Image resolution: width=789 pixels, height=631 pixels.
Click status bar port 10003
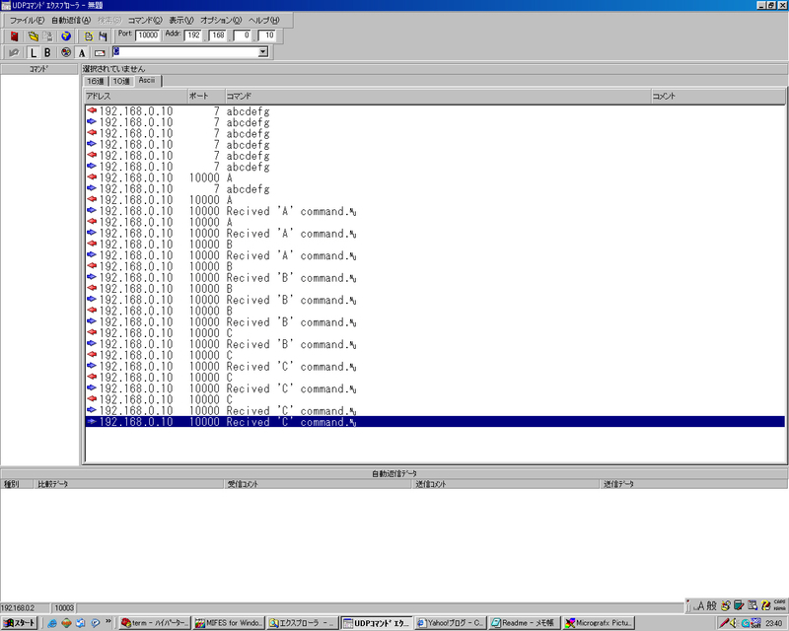(64, 608)
